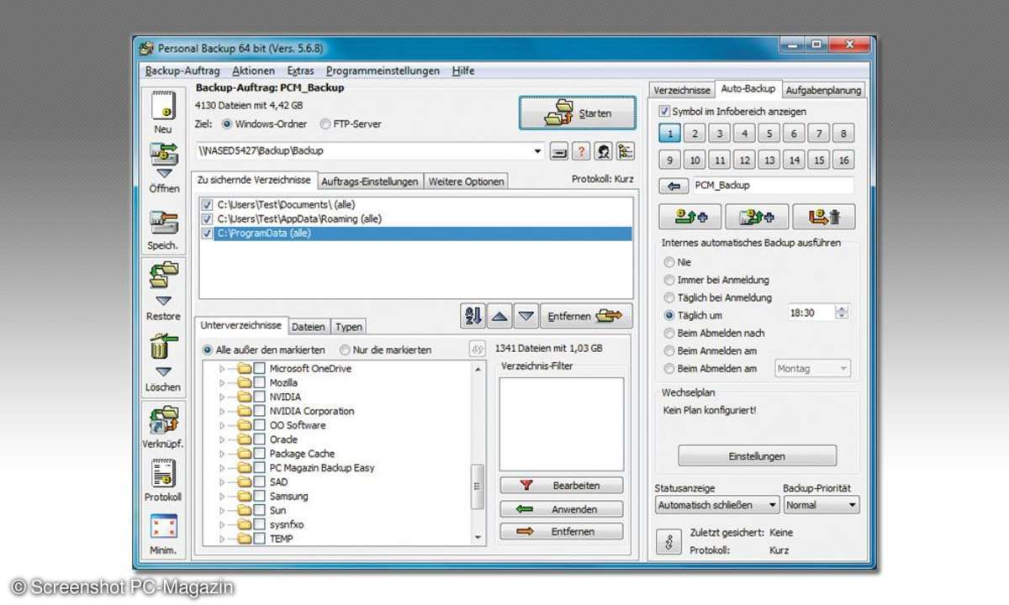Open the Backup-Auftrag menu
The height and width of the screenshot is (605, 1009).
182,71
